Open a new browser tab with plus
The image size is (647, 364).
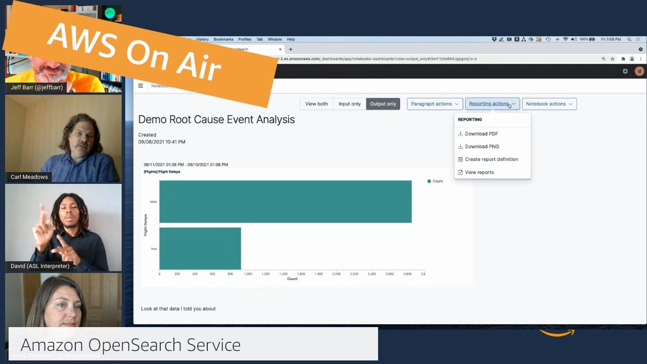pos(291,49)
